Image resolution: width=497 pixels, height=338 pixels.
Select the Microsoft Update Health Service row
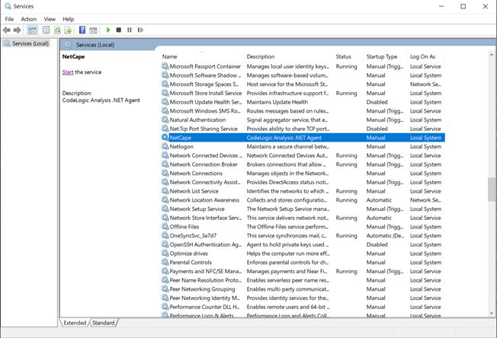[303, 102]
